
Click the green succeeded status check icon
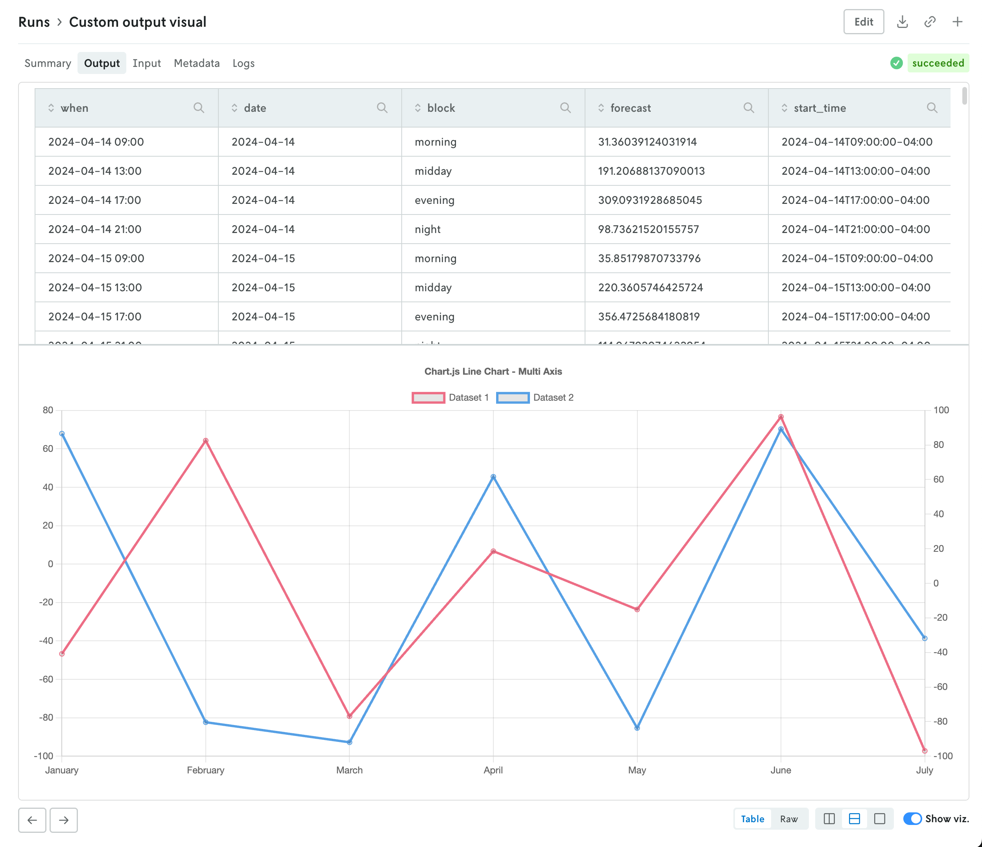pyautogui.click(x=896, y=63)
